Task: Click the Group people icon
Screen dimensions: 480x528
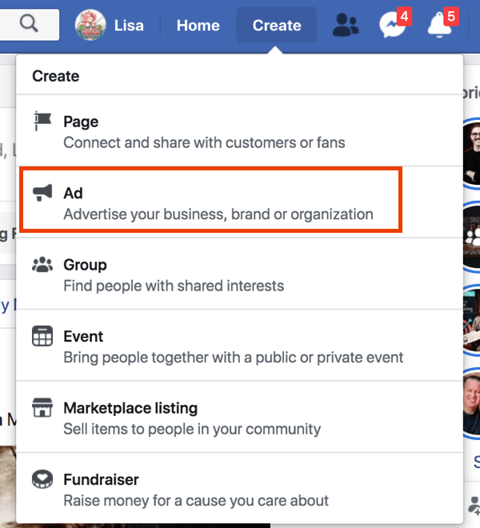Action: click(x=42, y=265)
